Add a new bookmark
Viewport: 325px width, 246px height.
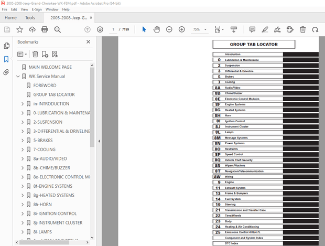[45, 54]
